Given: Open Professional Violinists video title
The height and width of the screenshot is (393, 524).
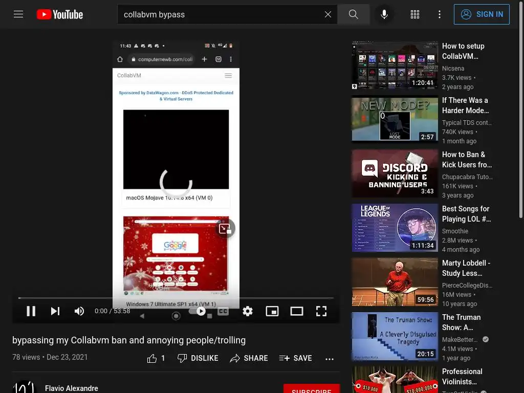Looking at the screenshot, I should tap(462, 376).
